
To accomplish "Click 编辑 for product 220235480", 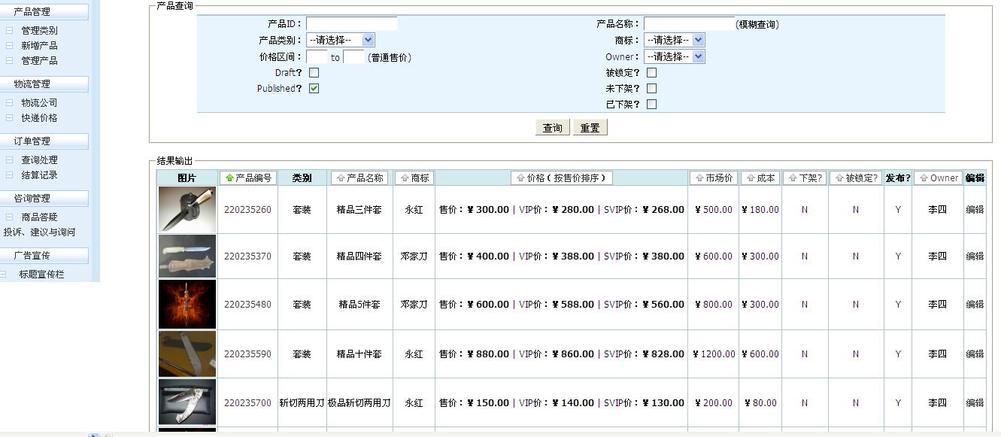I will (x=975, y=305).
